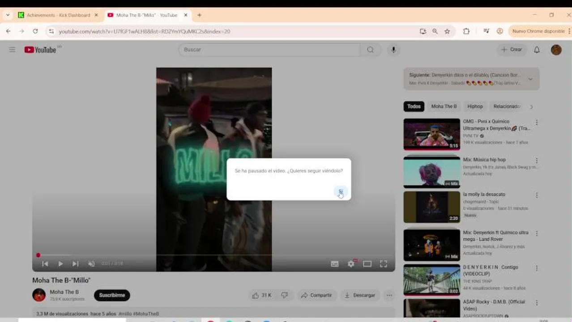Select the Moha The B - Millo YouTube tab
Viewport: 572px width, 322px height.
point(147,15)
